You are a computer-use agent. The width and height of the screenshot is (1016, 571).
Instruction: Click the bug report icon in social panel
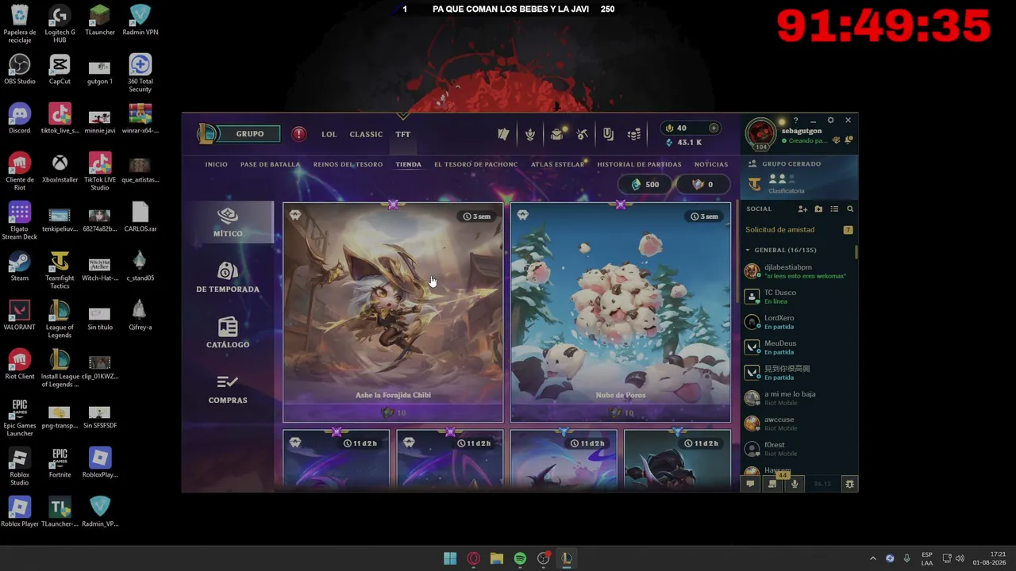[x=850, y=484]
